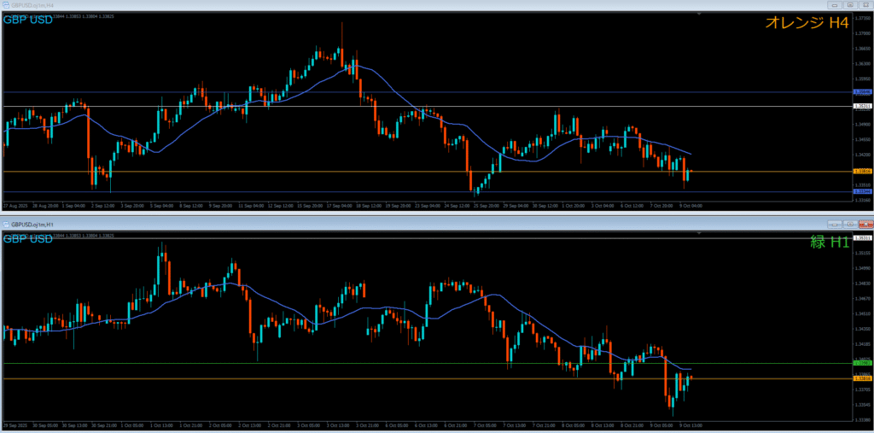The width and height of the screenshot is (874, 433).
Task: Click the lower blue 1.33344 price label on H4
Action: point(862,192)
